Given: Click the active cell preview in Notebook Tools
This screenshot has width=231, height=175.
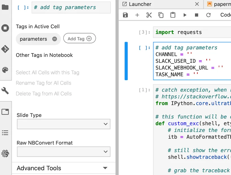Looking at the screenshot, I should click(x=71, y=7).
